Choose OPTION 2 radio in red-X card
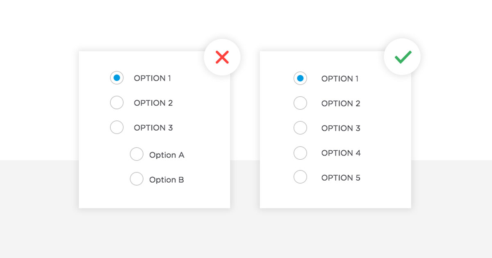The image size is (492, 258). (x=117, y=102)
